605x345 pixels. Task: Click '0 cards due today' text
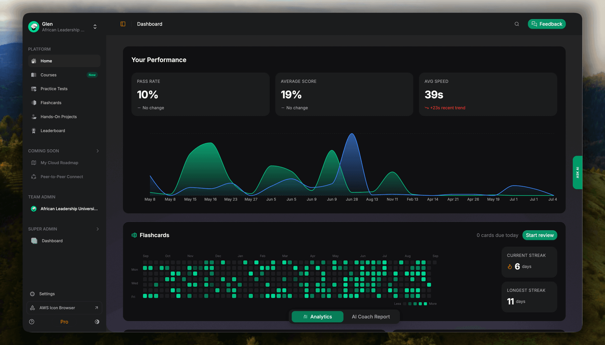(497, 235)
